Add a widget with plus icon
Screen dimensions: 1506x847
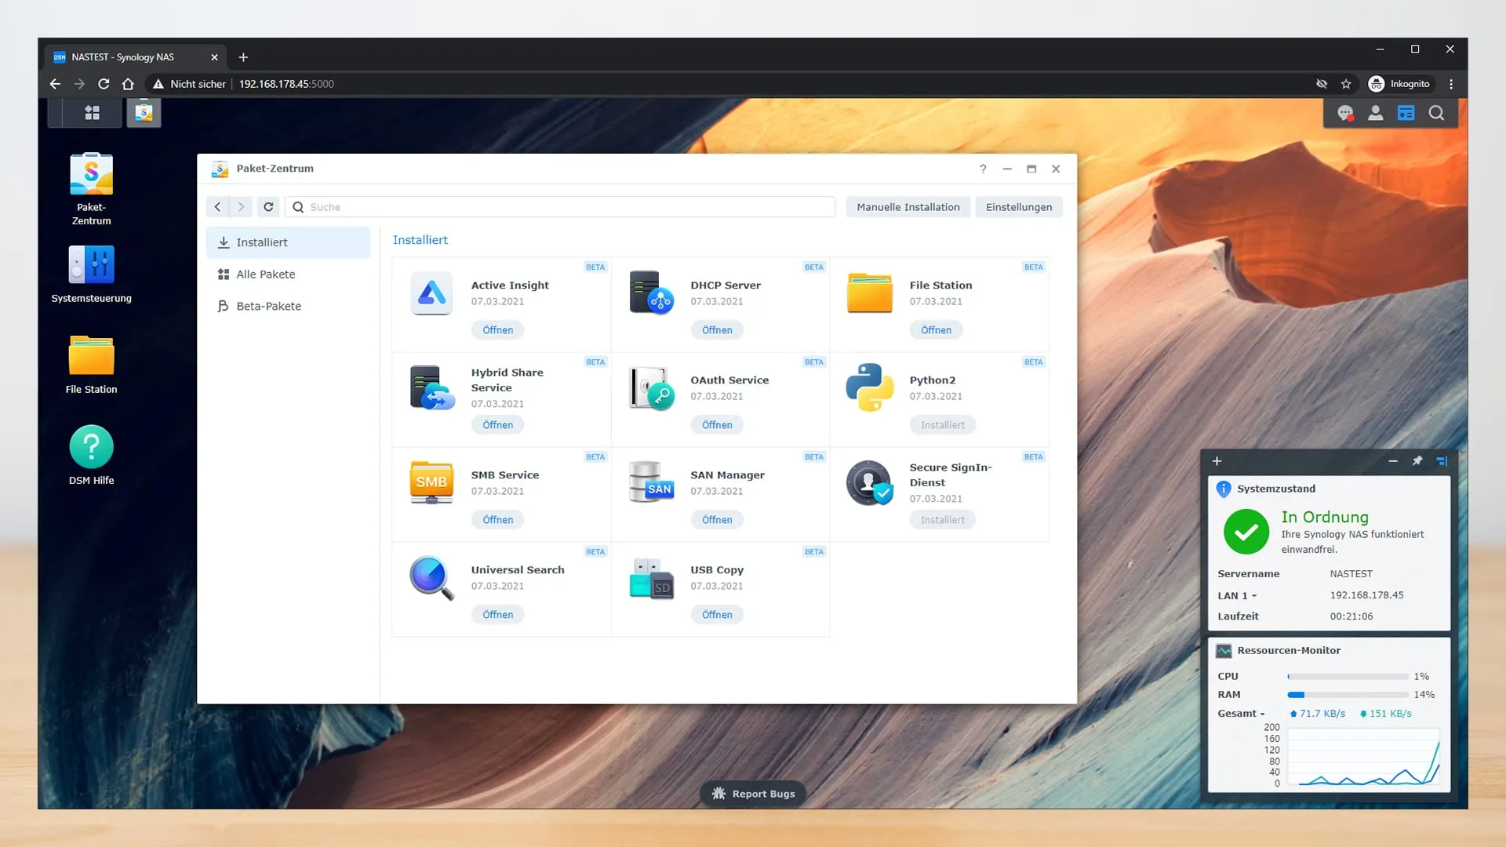(1217, 461)
